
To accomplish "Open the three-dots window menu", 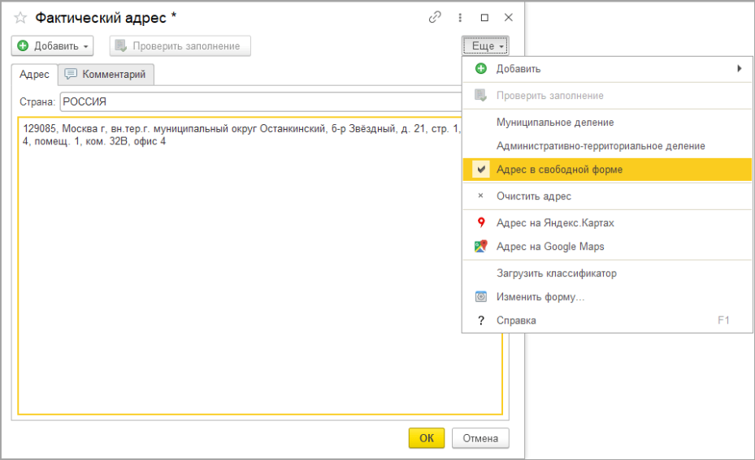I will click(460, 17).
